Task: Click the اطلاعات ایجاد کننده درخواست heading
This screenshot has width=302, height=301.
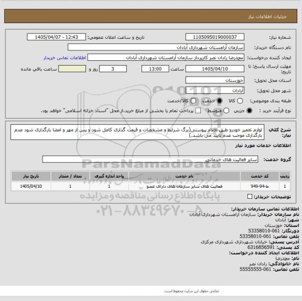Action: [x=264, y=253]
